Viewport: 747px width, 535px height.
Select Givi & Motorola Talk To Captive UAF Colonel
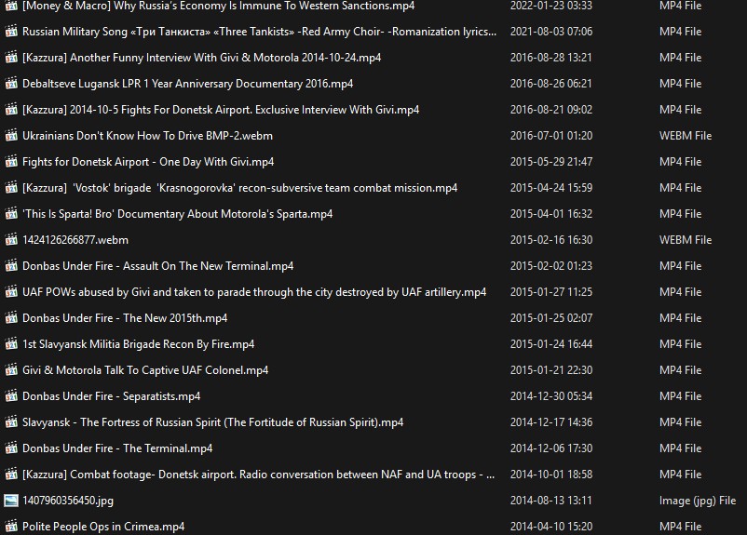(145, 370)
